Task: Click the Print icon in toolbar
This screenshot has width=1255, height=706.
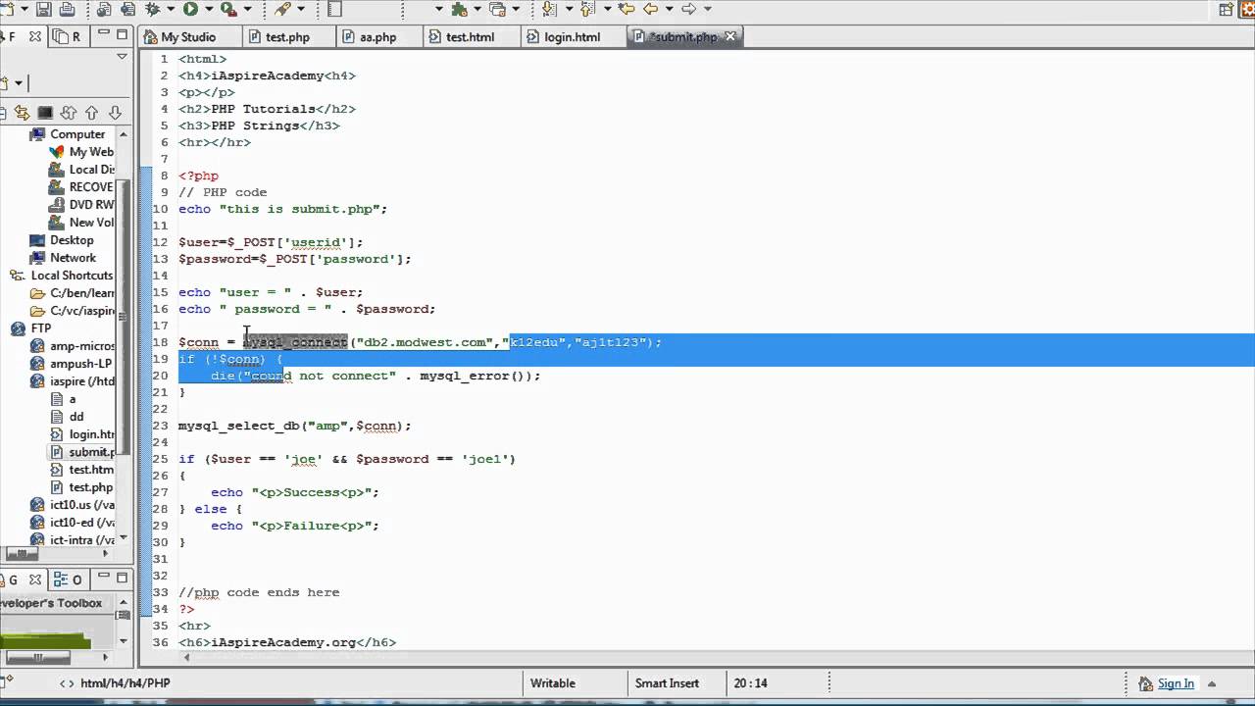Action: pyautogui.click(x=67, y=9)
